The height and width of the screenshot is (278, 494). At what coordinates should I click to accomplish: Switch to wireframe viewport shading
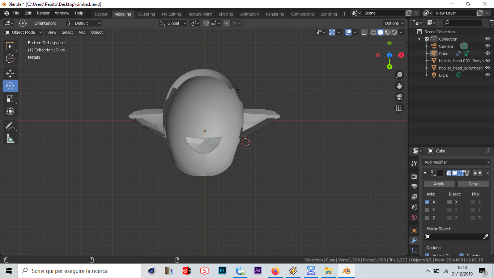[374, 32]
